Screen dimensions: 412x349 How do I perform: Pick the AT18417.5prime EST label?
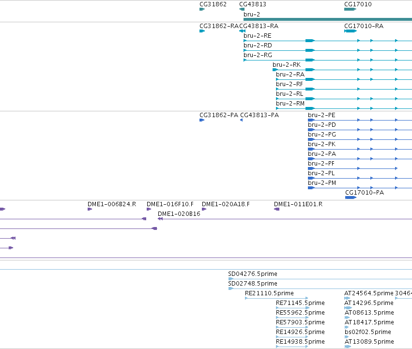pyautogui.click(x=369, y=322)
